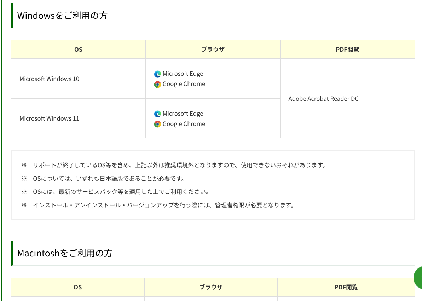Click Microsoft Edge icon in Windows 11 row
The width and height of the screenshot is (422, 301).
[x=157, y=114]
